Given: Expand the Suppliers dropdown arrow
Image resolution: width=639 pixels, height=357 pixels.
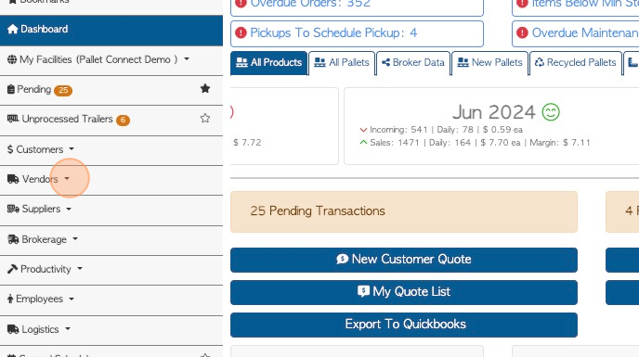Looking at the screenshot, I should tap(69, 209).
